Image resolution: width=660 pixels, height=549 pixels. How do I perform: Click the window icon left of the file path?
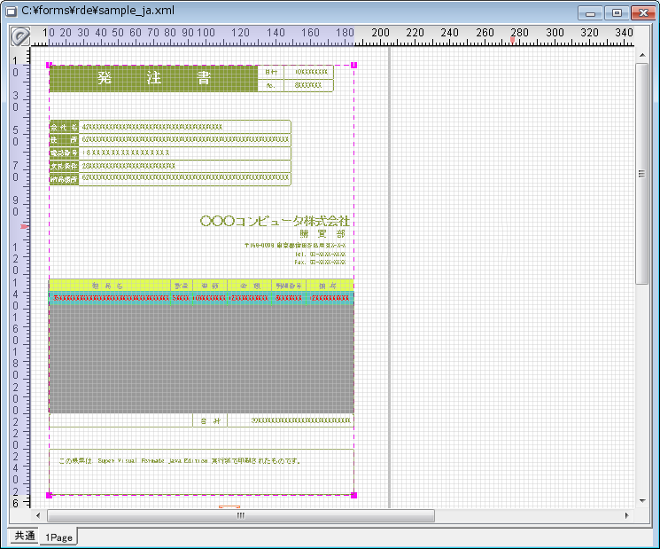(12, 12)
